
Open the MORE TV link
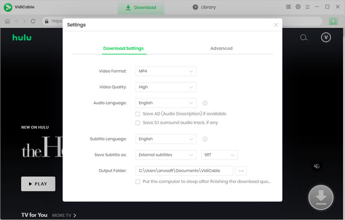click(x=64, y=216)
